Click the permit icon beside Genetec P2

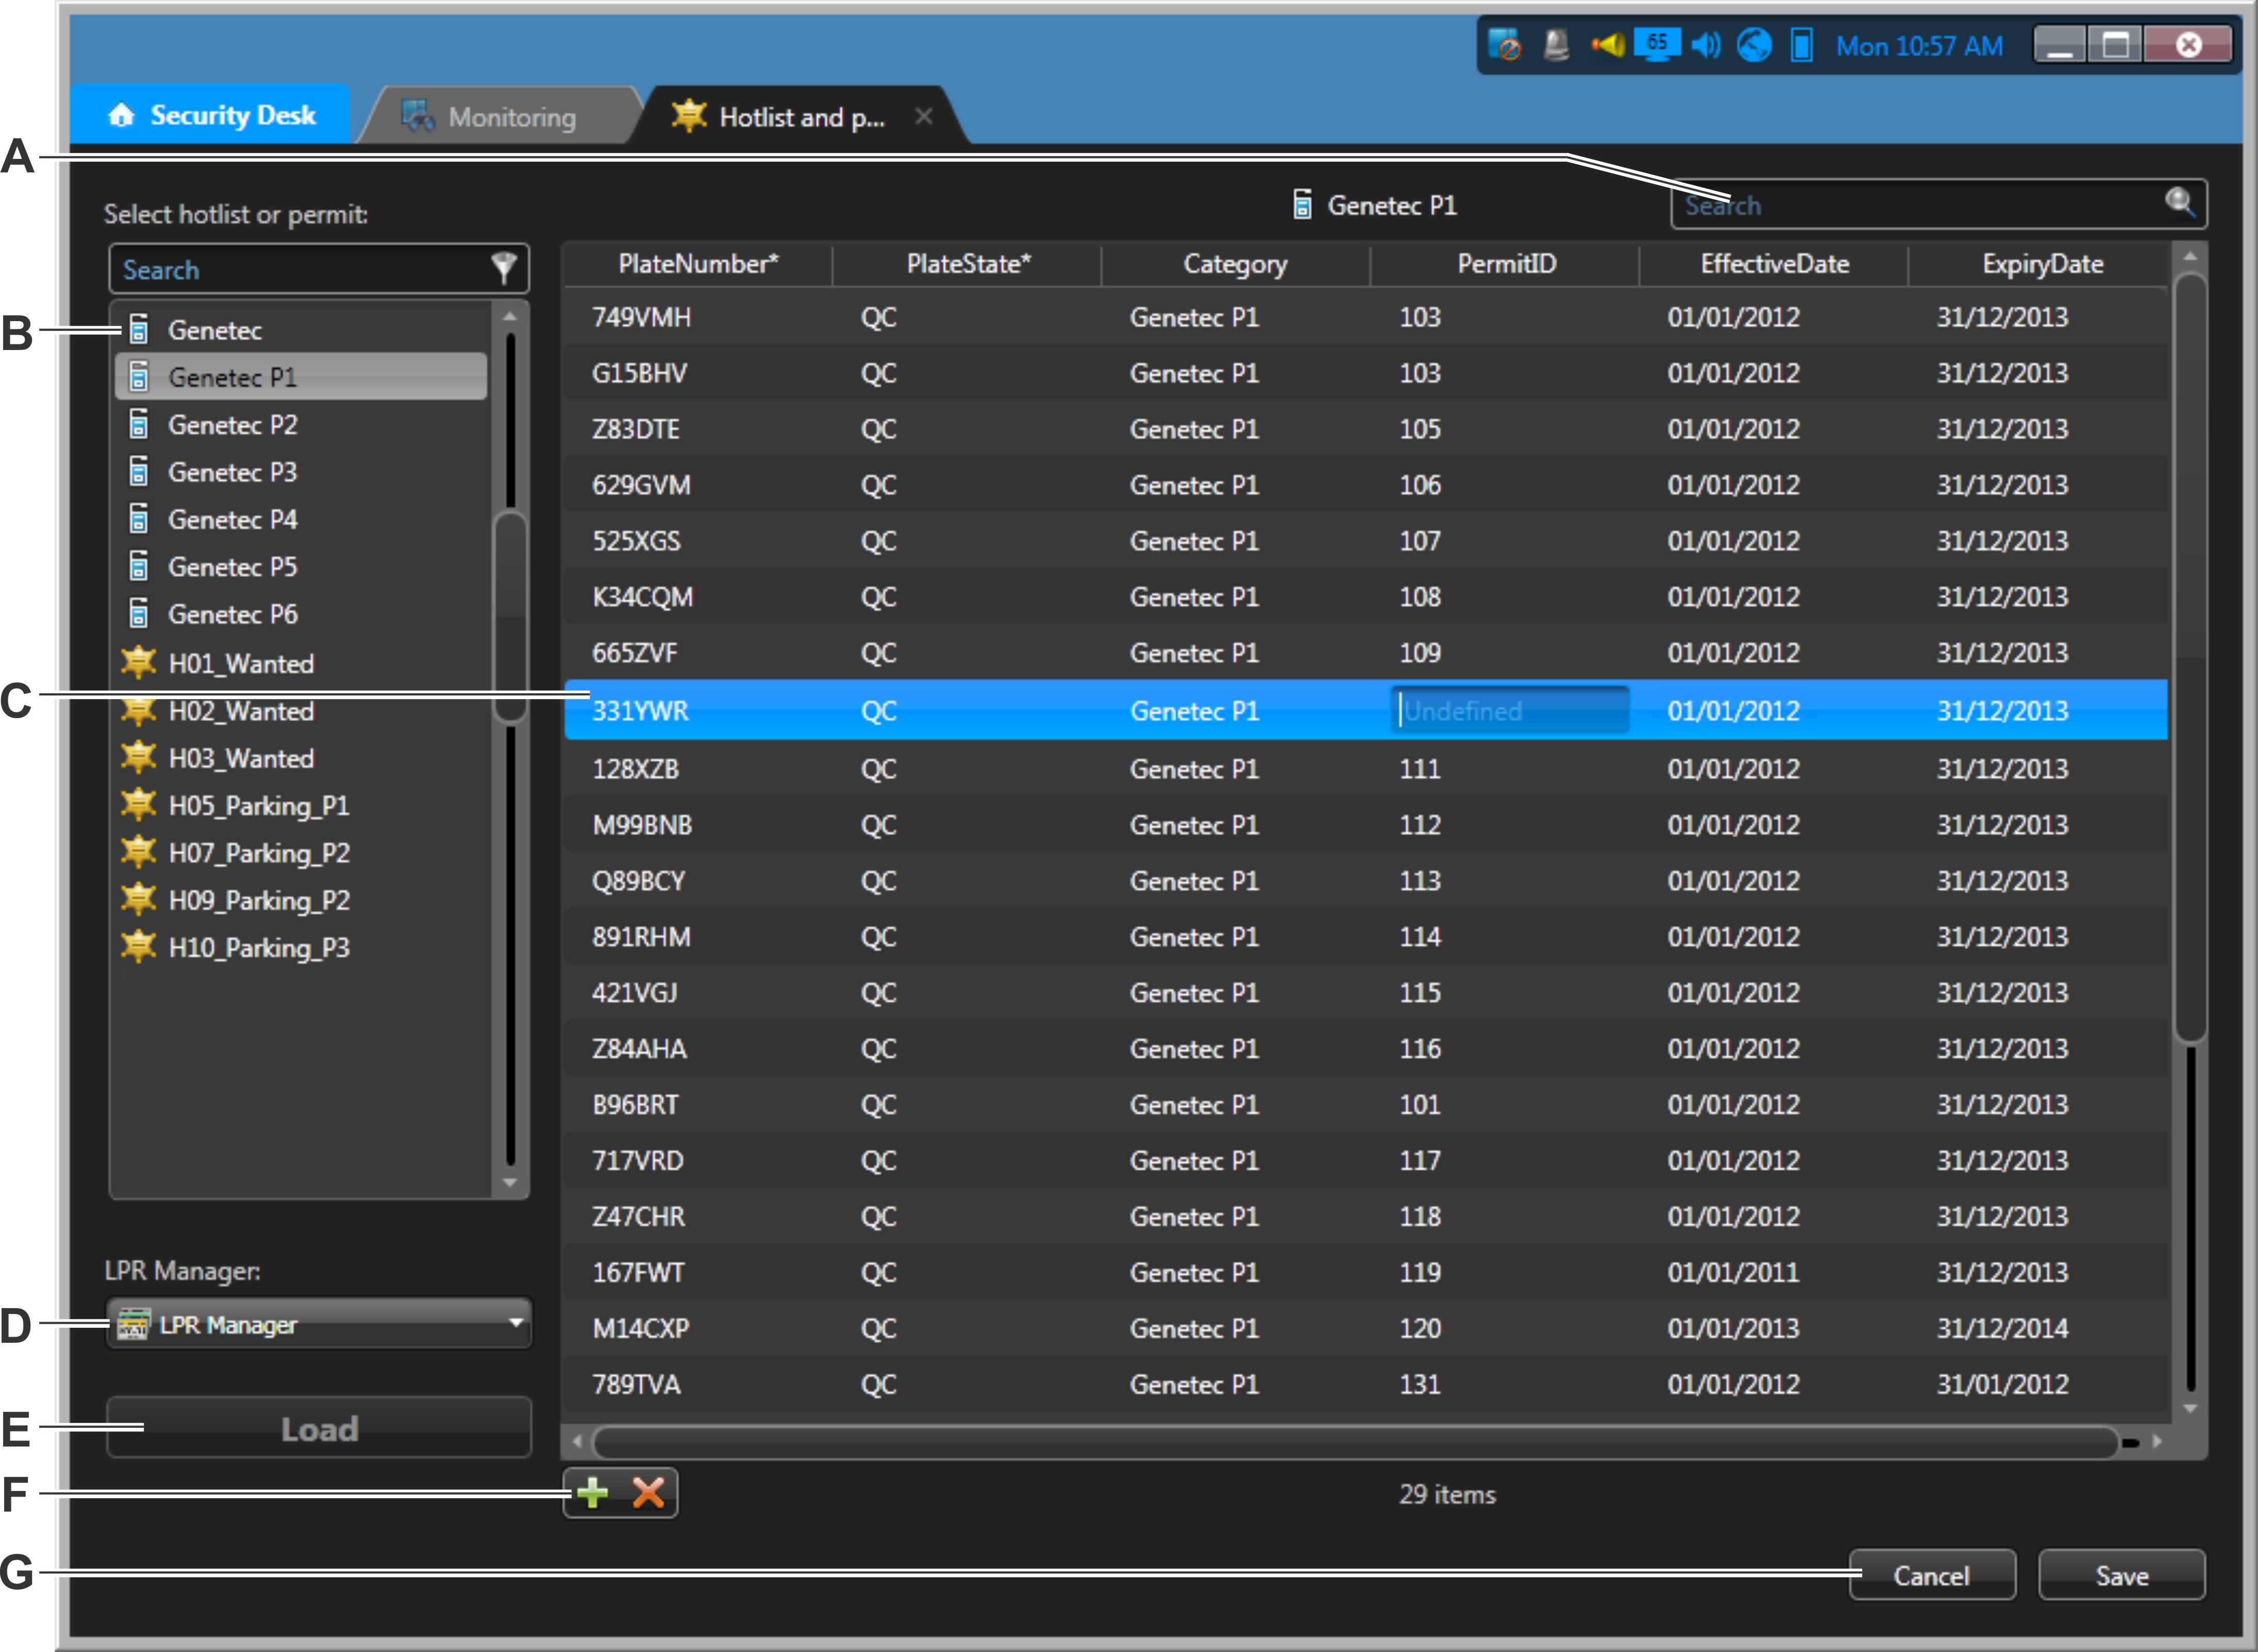tap(139, 424)
